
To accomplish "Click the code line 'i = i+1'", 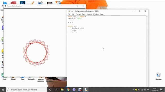I will pos(75,32).
